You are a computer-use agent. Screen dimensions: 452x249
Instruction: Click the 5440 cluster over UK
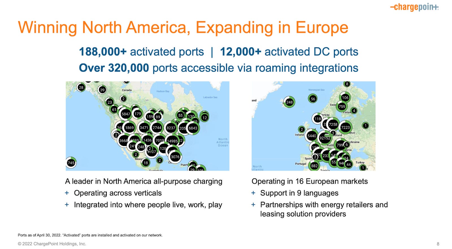(312, 136)
